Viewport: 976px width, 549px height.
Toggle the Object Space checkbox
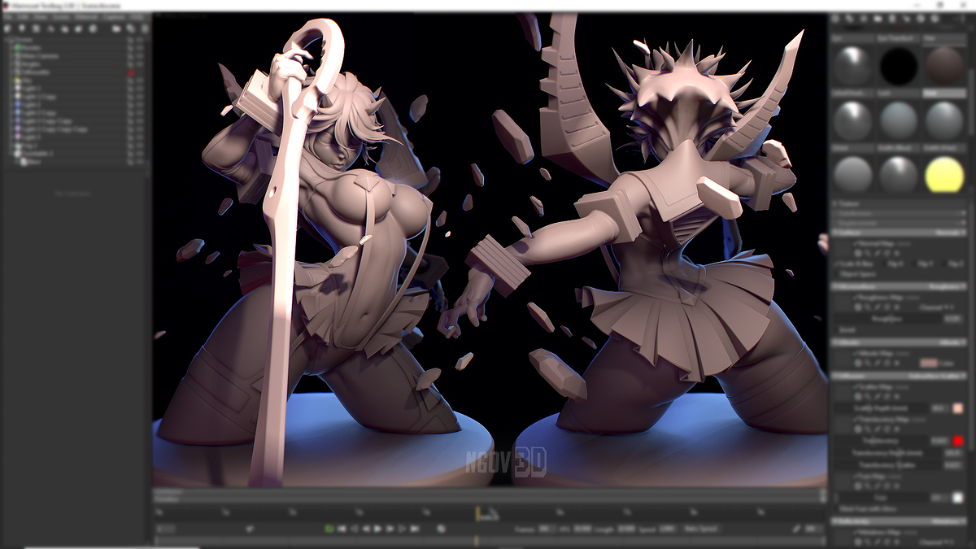coord(838,274)
